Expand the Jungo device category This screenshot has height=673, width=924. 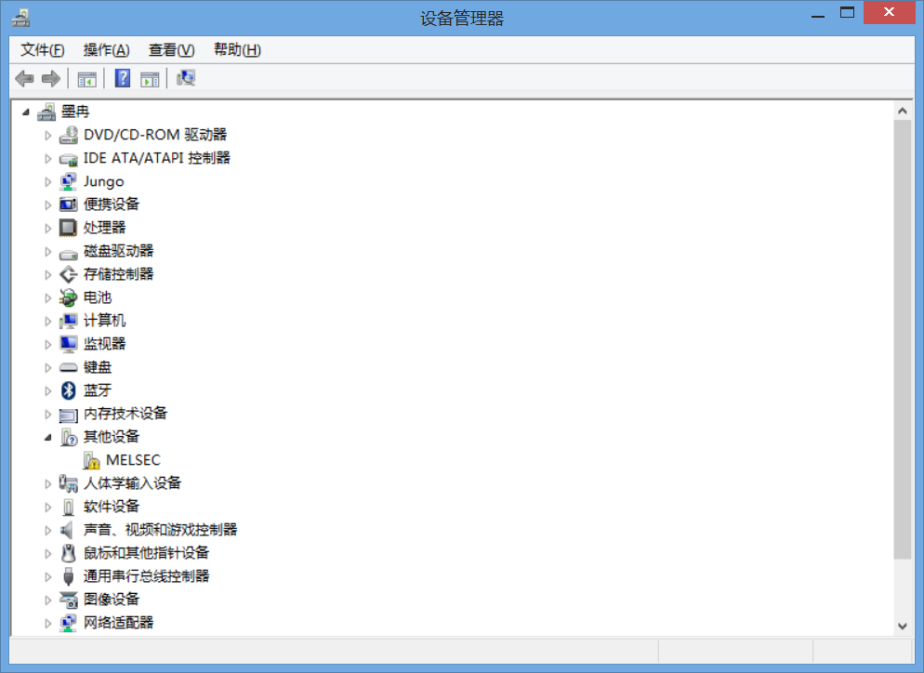tap(48, 181)
